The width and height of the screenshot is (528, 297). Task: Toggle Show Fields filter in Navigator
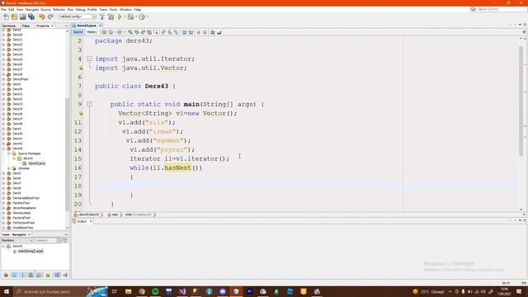pos(14,275)
